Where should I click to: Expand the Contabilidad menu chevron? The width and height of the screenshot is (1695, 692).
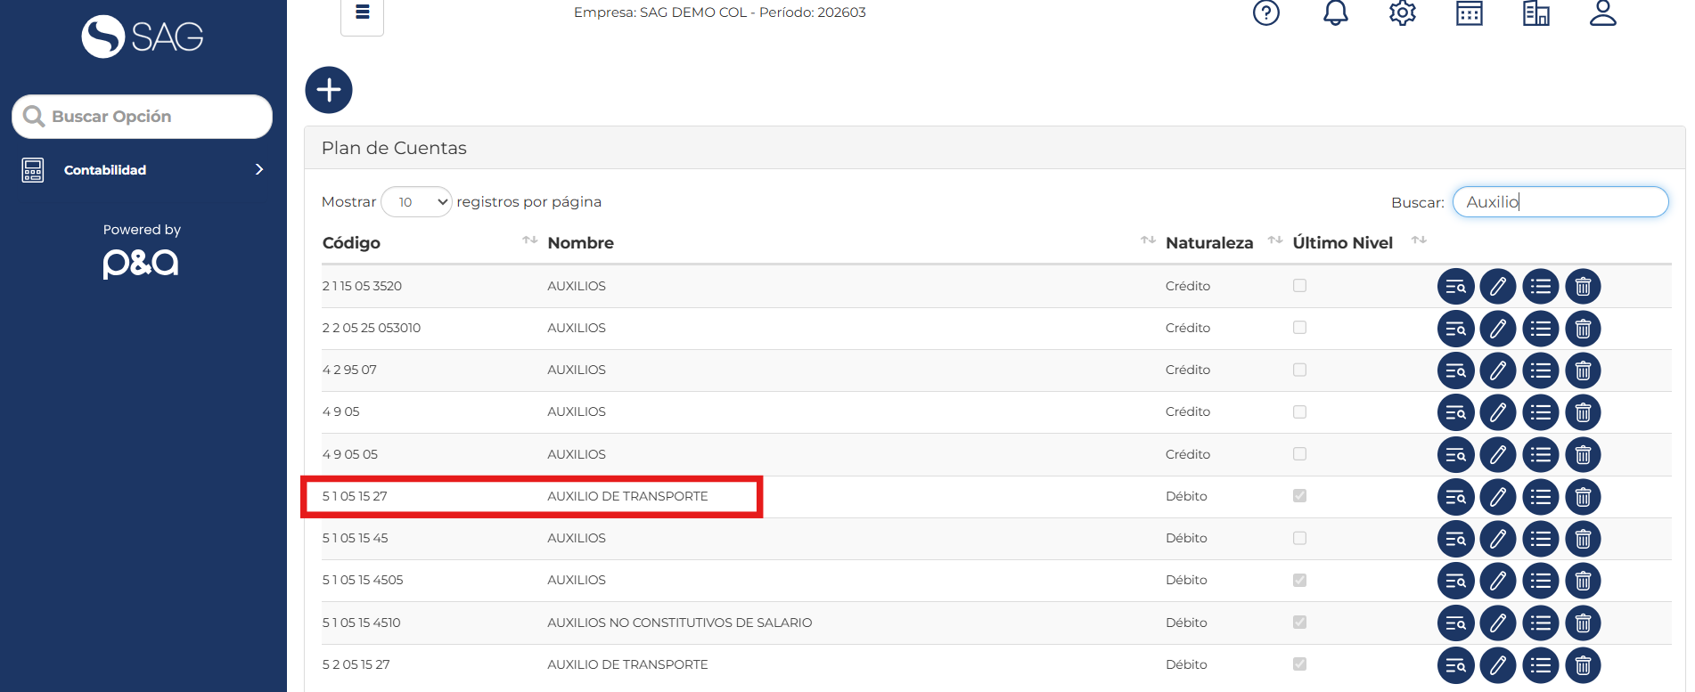pyautogui.click(x=259, y=170)
